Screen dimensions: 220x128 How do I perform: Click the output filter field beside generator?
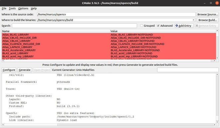(188, 70)
